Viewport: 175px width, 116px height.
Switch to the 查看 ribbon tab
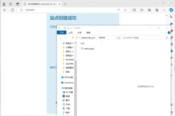point(88,32)
